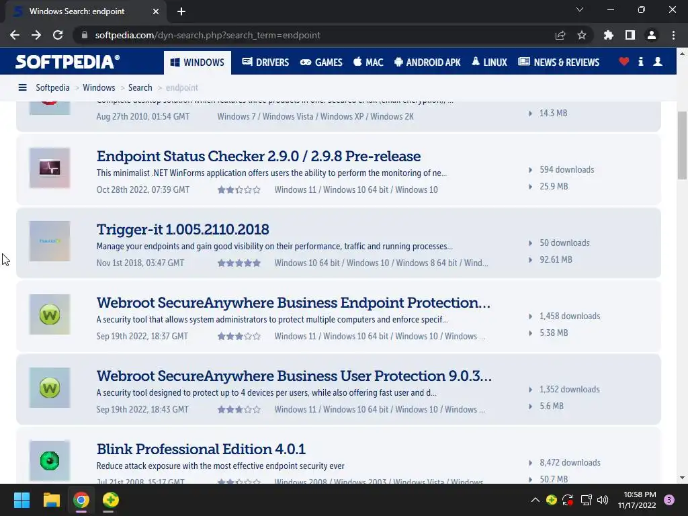The image size is (688, 516).
Task: Switch to the Games section
Action: point(321,62)
